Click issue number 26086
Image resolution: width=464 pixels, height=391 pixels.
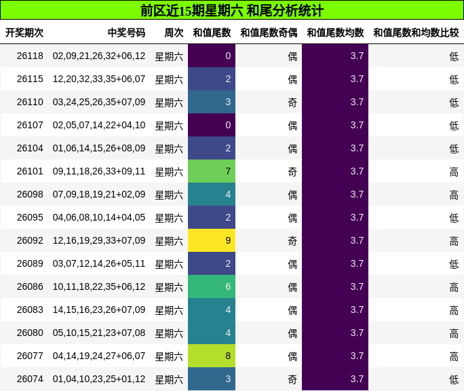tap(30, 286)
